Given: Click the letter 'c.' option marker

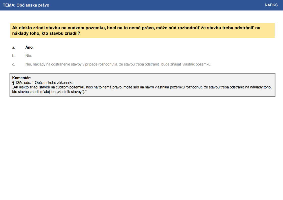Looking at the screenshot, I should (x=14, y=64).
